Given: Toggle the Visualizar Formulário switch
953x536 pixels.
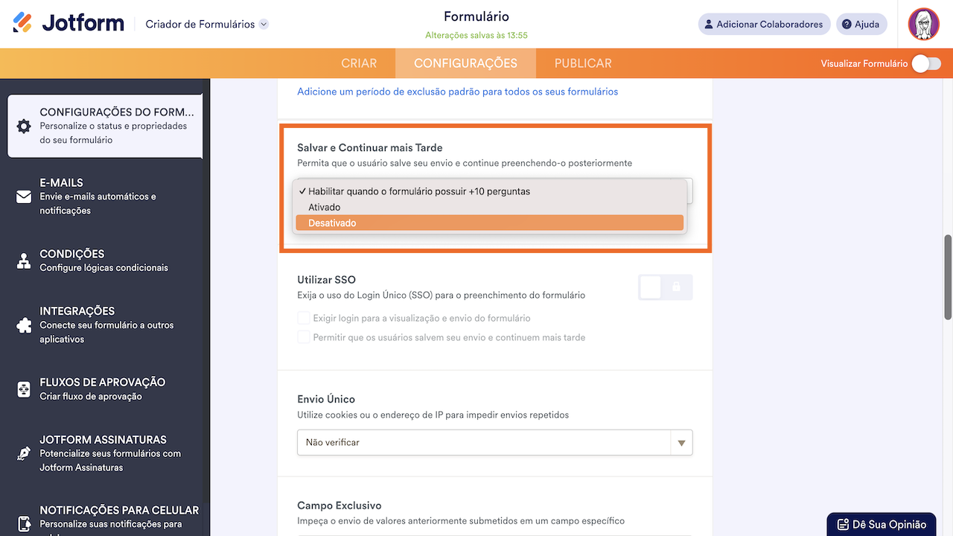Looking at the screenshot, I should [926, 64].
